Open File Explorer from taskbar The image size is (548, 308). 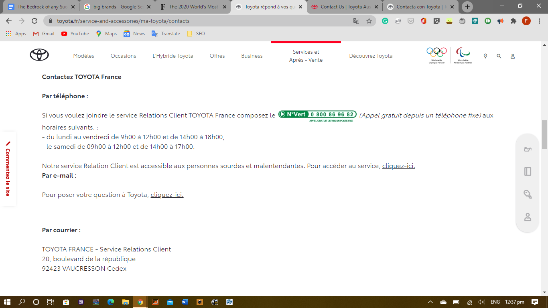coord(125,302)
